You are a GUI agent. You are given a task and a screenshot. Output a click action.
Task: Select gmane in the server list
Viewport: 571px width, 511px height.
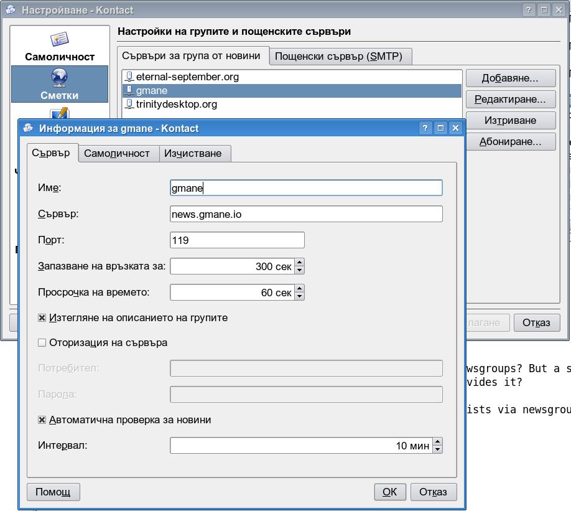coord(292,91)
